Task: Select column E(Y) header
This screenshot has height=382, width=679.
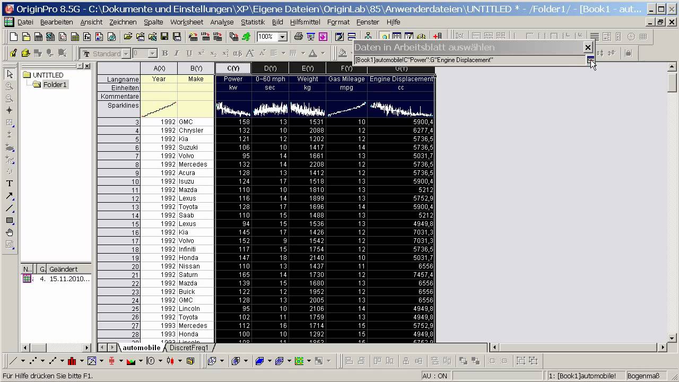Action: (308, 68)
